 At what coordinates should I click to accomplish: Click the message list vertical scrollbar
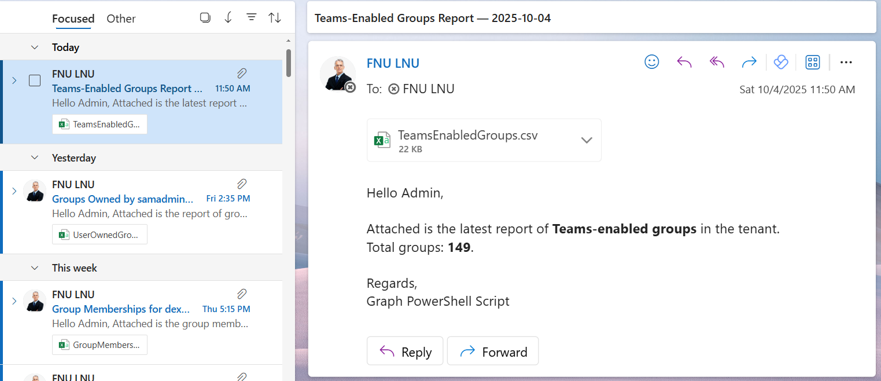[x=288, y=63]
